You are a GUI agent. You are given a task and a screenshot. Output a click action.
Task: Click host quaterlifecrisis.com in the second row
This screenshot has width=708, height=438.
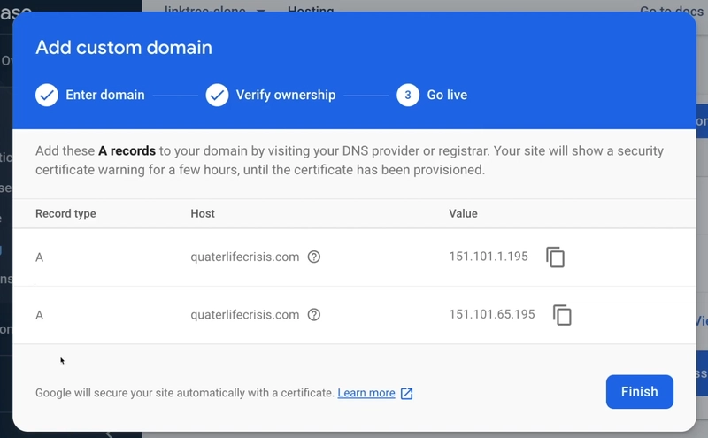pyautogui.click(x=245, y=315)
